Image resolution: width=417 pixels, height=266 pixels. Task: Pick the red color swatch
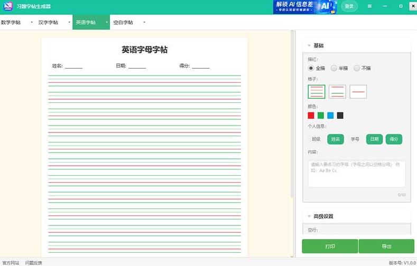[311, 116]
